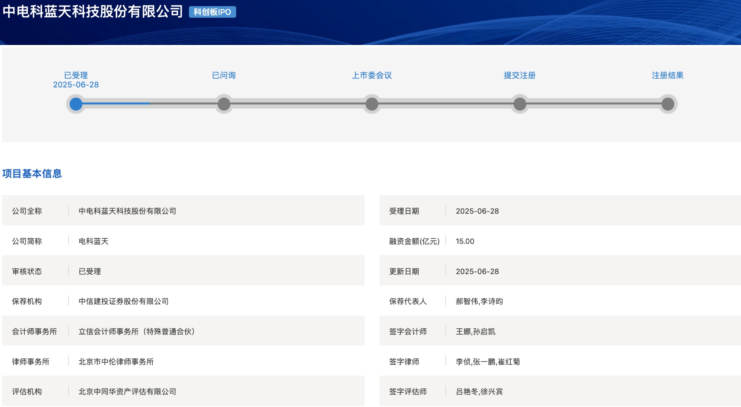This screenshot has width=741, height=407.
Task: Click the 提交注册 stage circle
Action: tap(520, 104)
